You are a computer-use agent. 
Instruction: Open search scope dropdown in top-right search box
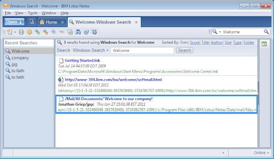pos(220,32)
